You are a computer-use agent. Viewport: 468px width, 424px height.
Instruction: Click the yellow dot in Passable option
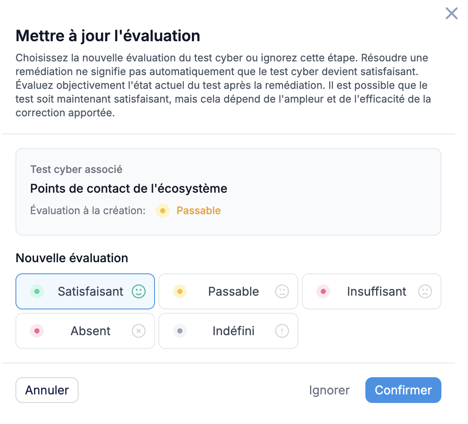[180, 291]
